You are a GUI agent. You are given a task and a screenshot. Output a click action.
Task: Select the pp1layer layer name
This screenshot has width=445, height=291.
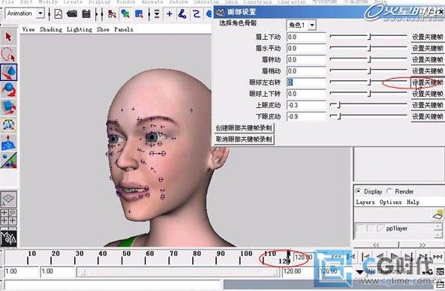[397, 228]
